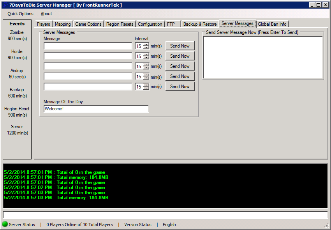Open the Game Options tab
This screenshot has width=331, height=230.
[x=88, y=24]
